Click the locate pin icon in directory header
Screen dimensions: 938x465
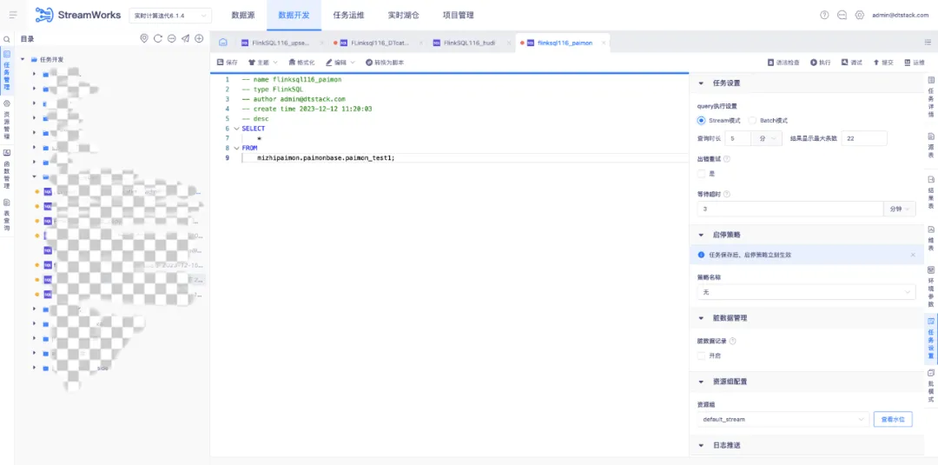tap(144, 38)
